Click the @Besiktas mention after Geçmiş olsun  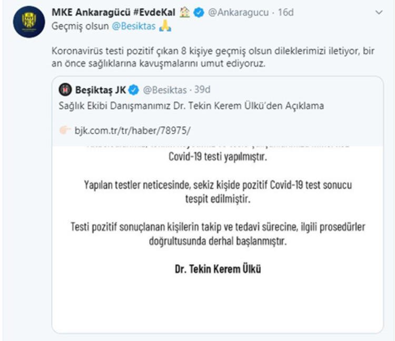133,26
